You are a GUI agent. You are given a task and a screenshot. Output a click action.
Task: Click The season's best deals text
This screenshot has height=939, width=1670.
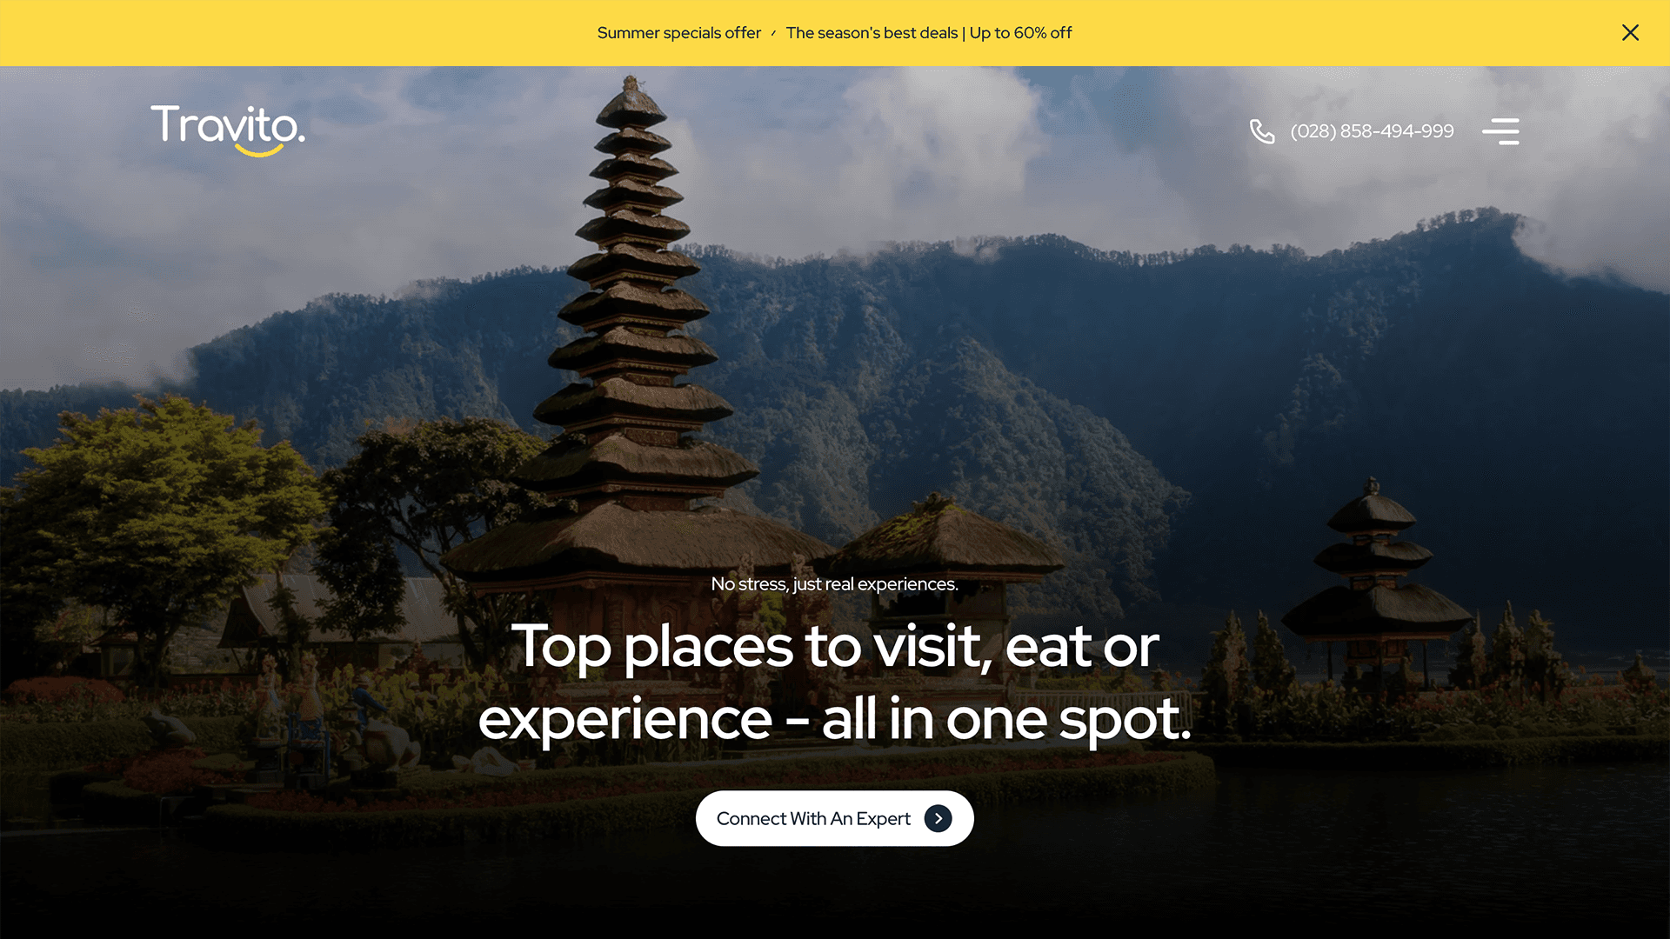(872, 33)
